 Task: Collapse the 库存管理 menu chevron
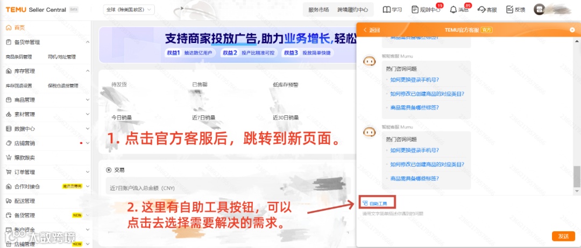[88, 71]
